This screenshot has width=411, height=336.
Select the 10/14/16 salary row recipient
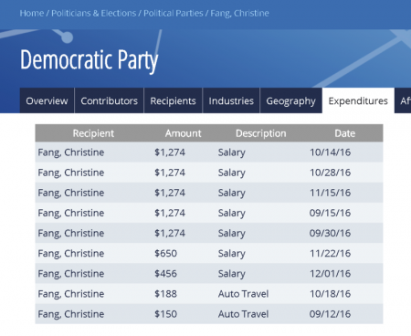pyautogui.click(x=71, y=152)
